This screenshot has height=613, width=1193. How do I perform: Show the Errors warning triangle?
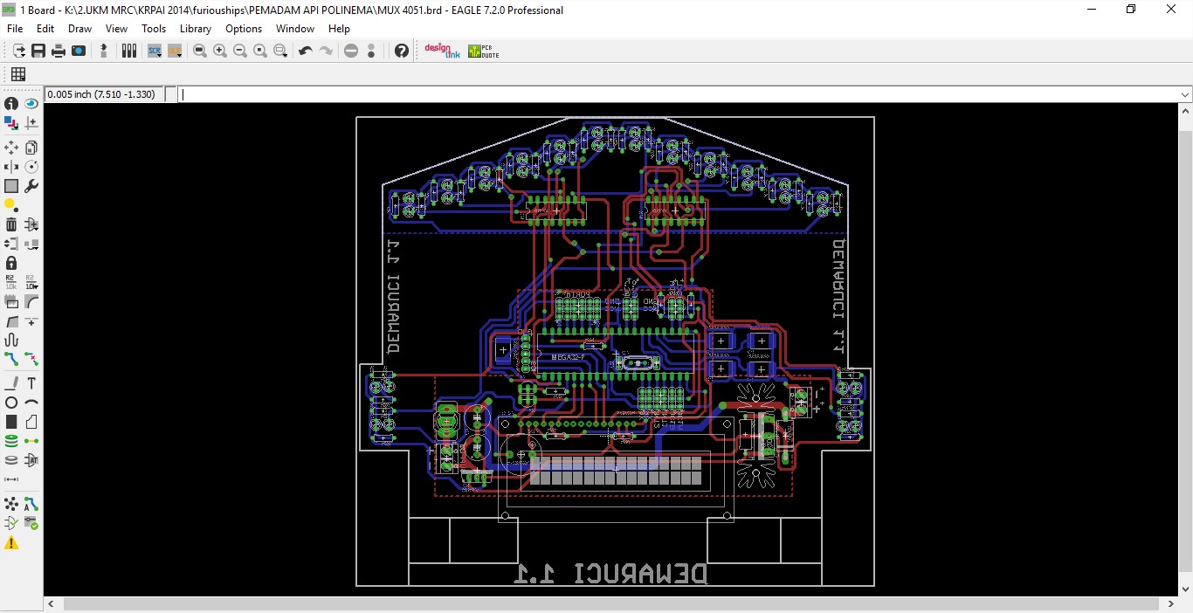[x=11, y=542]
